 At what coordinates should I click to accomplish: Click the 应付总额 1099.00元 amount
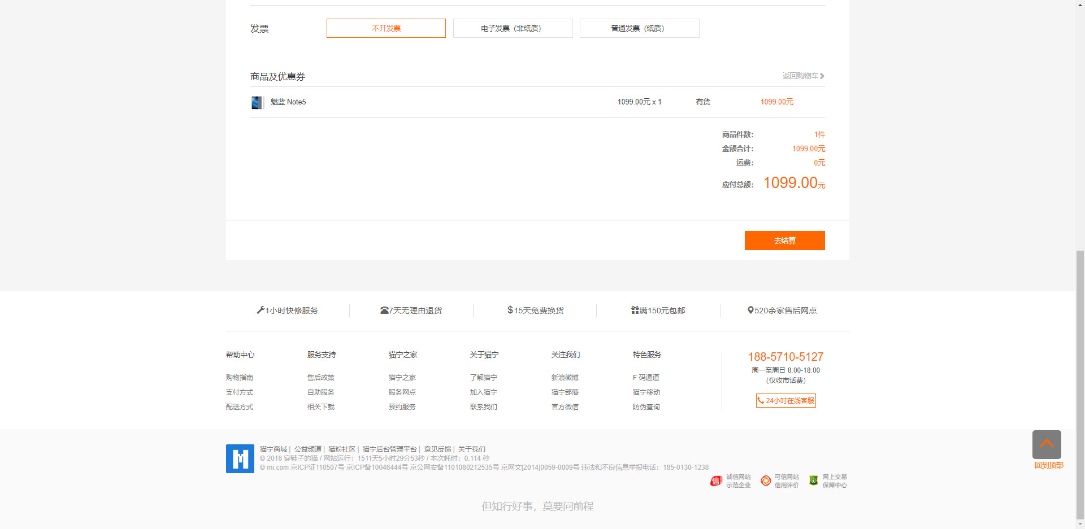(794, 183)
